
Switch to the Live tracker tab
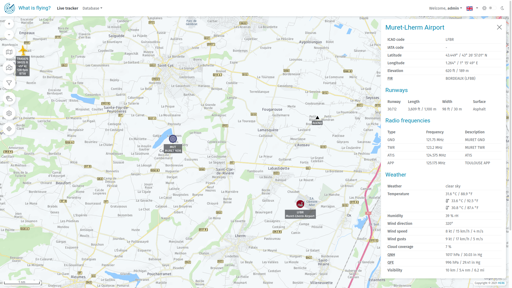pos(67,8)
